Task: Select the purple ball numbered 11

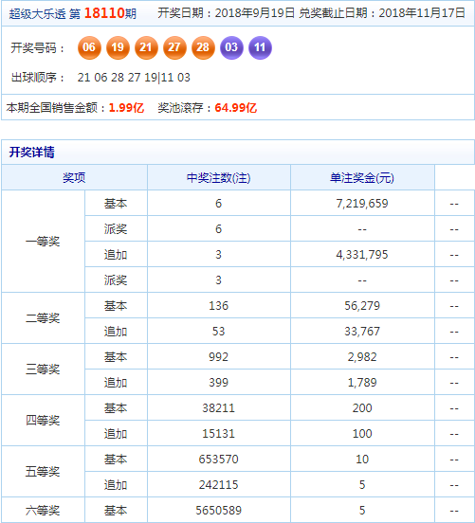Action: (260, 47)
